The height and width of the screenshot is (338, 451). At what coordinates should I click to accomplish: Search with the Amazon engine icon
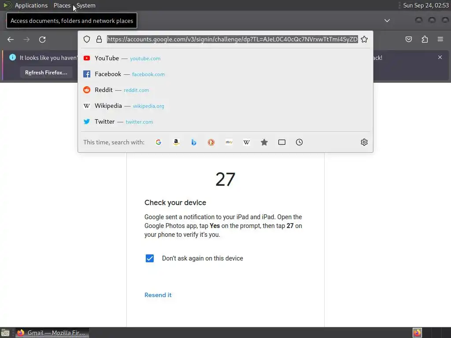(x=176, y=142)
